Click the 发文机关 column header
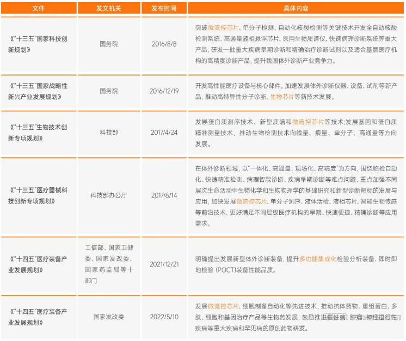Viewport: 406px width, 341px height. (x=109, y=8)
